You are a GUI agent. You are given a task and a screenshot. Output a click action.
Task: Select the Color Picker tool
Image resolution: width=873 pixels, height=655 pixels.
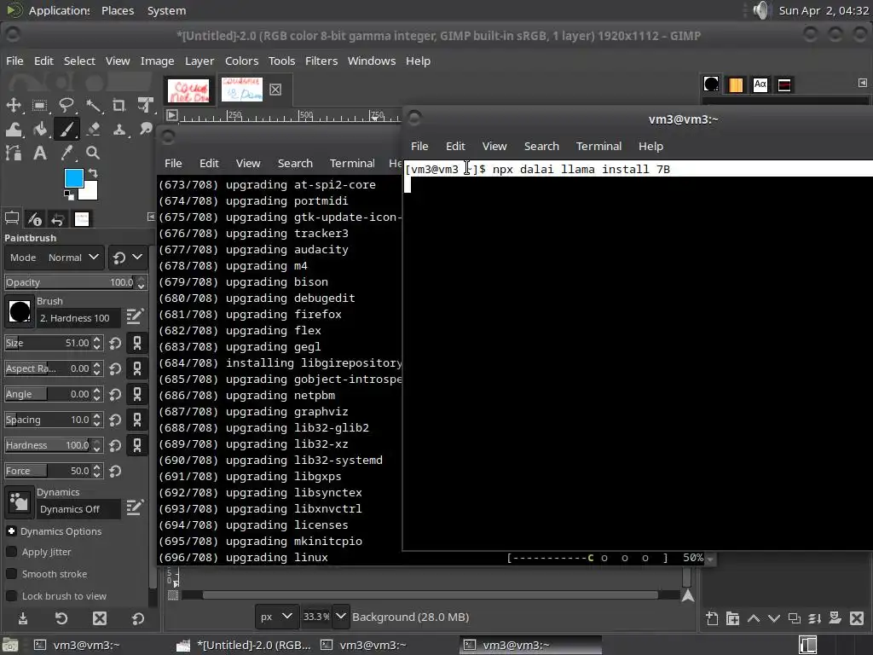click(66, 153)
